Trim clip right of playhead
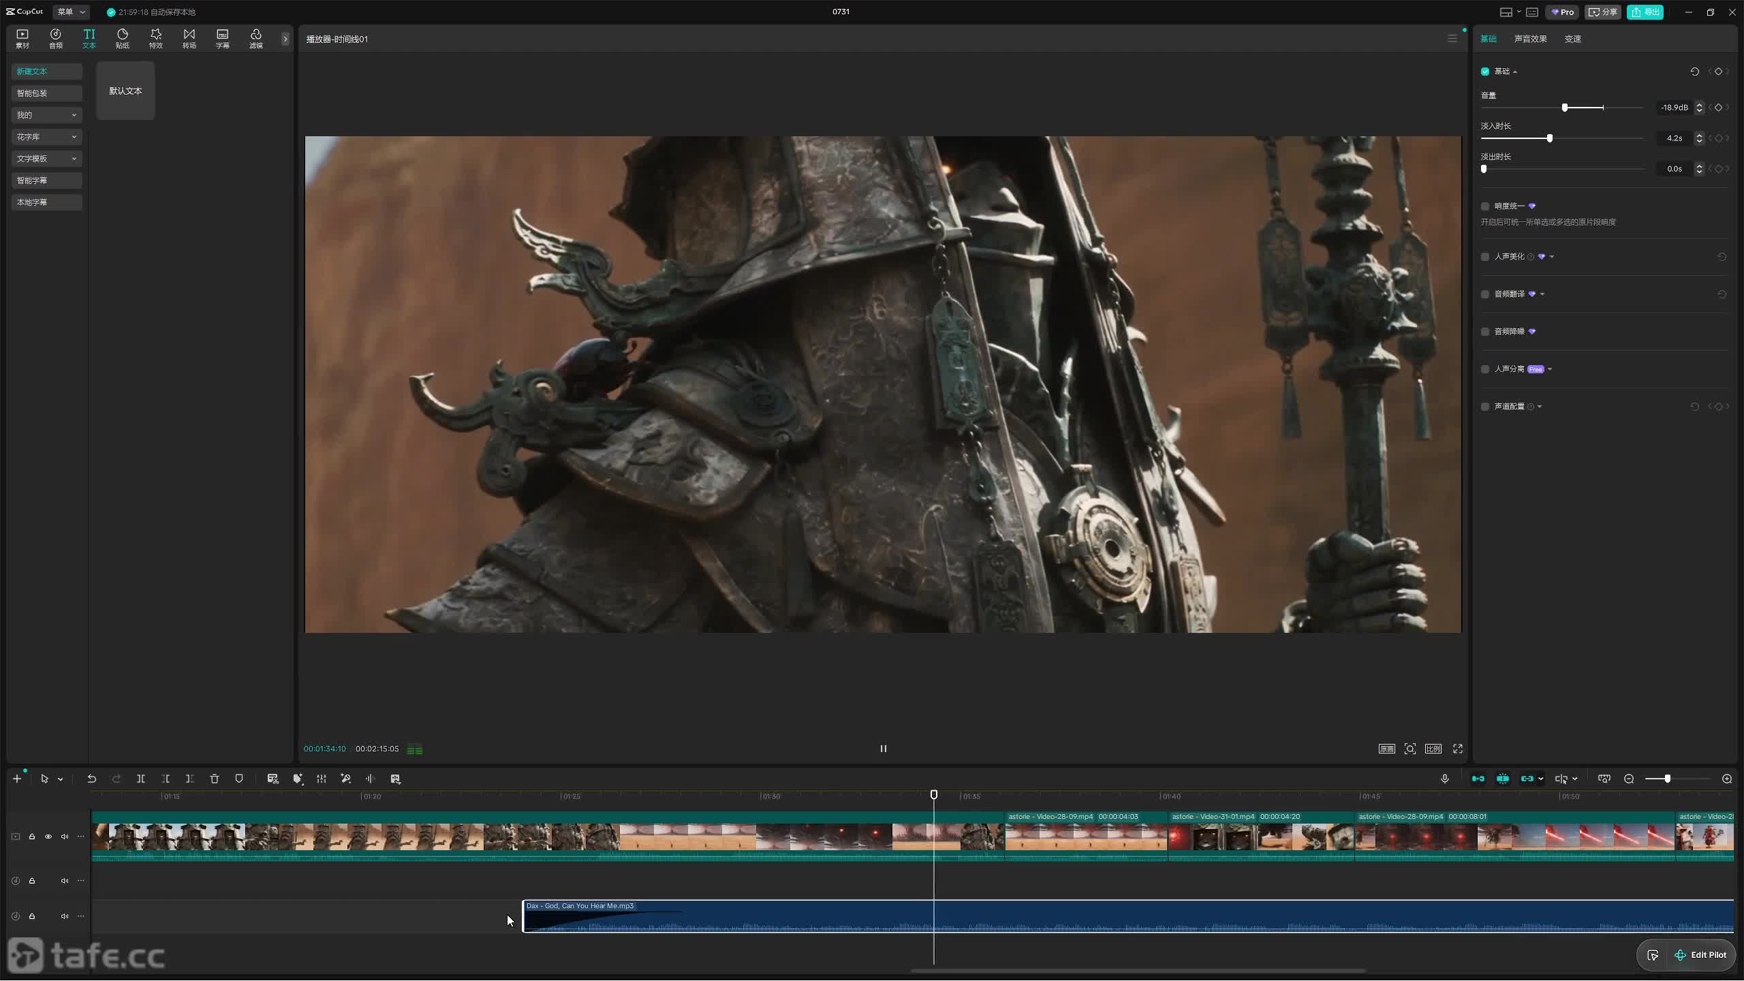The height and width of the screenshot is (981, 1744). (x=190, y=779)
